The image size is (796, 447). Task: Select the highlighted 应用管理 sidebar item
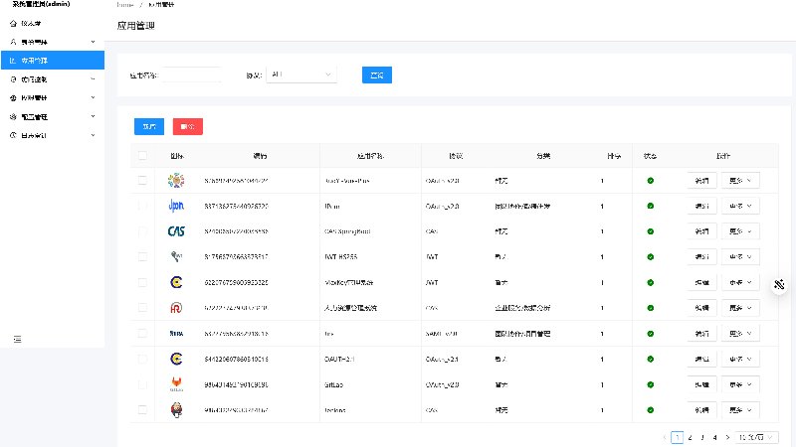pos(53,61)
